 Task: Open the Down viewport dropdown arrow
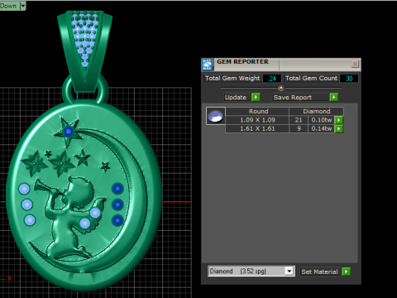coord(23,6)
